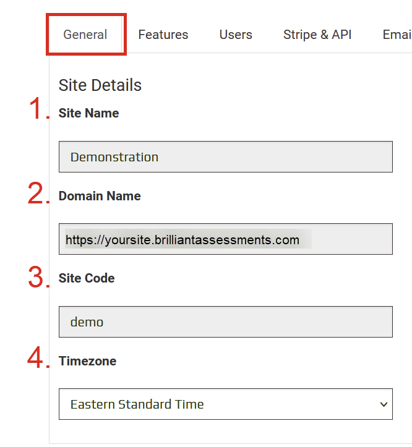Viewport: 412px width, 447px height.
Task: Focus the Domain Name input field
Action: click(x=225, y=239)
